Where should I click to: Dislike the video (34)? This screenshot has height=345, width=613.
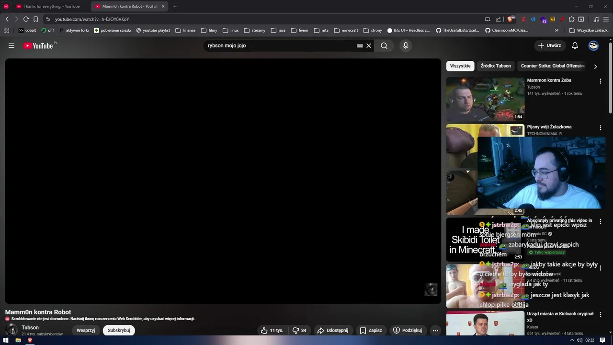[300, 330]
